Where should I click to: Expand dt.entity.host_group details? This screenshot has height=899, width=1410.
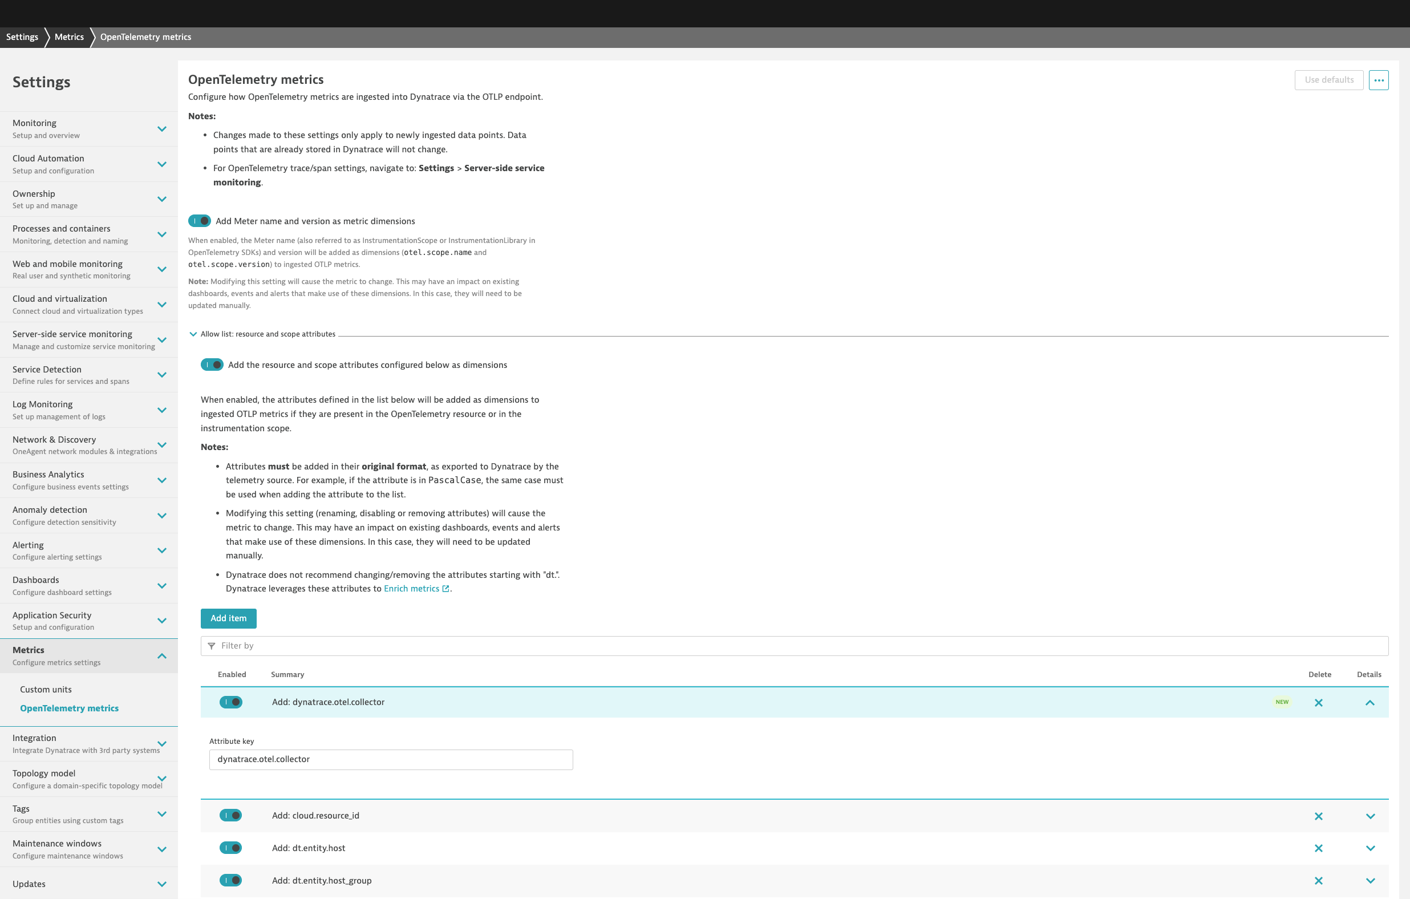click(1370, 881)
